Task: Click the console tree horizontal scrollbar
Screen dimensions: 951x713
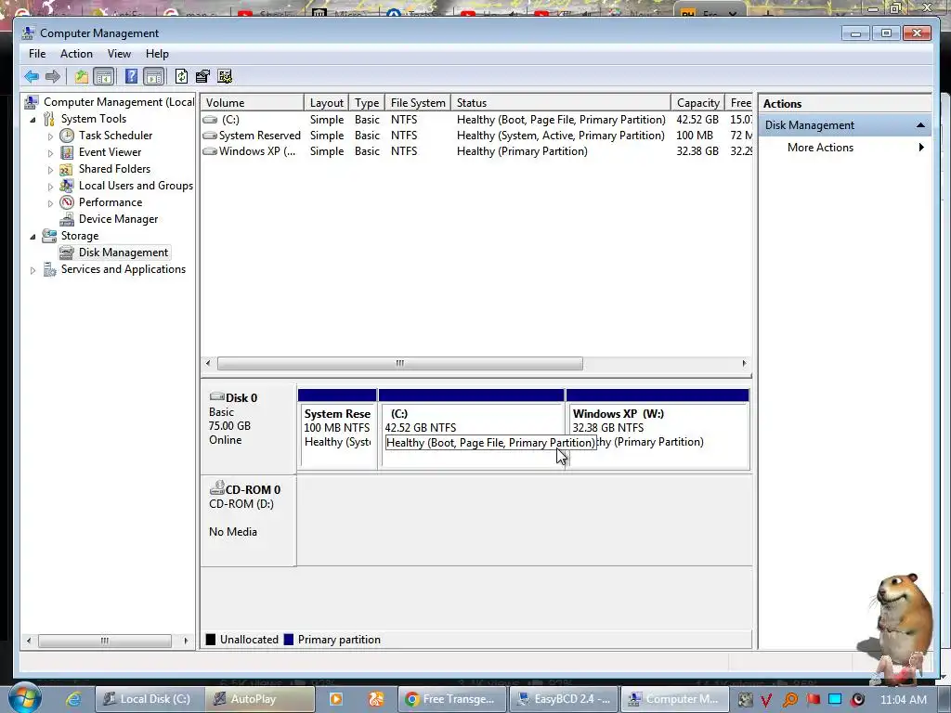Action: pos(104,641)
